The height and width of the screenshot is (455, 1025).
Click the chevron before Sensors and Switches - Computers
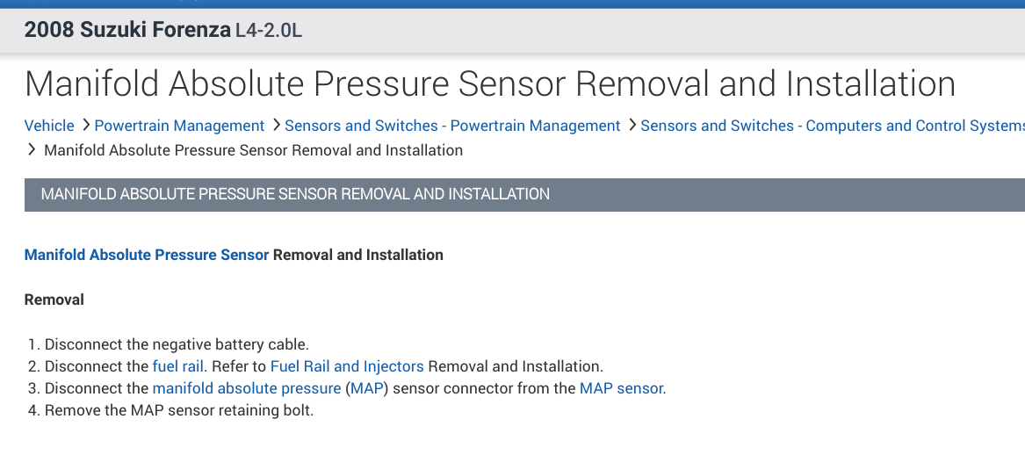632,126
